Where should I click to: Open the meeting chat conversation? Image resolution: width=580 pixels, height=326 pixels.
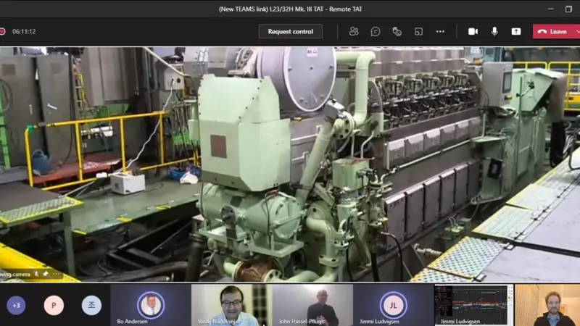[x=375, y=31]
